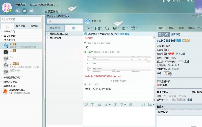This screenshot has height=127, width=202.
Task: Click the 查看详情 link in the notice
Action: coord(124,34)
